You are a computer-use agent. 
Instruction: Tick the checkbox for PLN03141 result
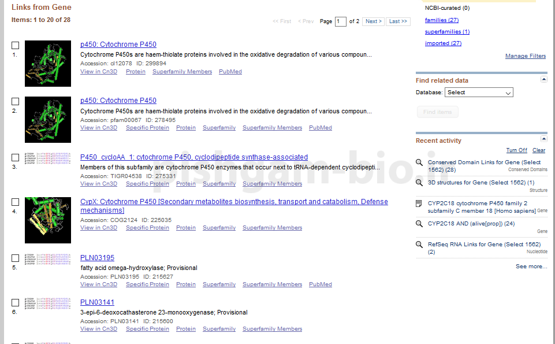[x=16, y=302]
